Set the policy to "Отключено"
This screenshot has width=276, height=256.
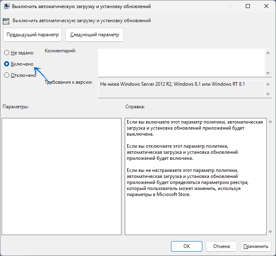tap(6, 75)
